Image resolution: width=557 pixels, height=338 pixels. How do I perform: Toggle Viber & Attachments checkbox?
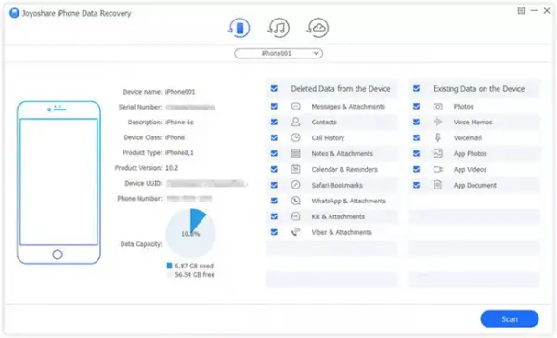pos(274,232)
